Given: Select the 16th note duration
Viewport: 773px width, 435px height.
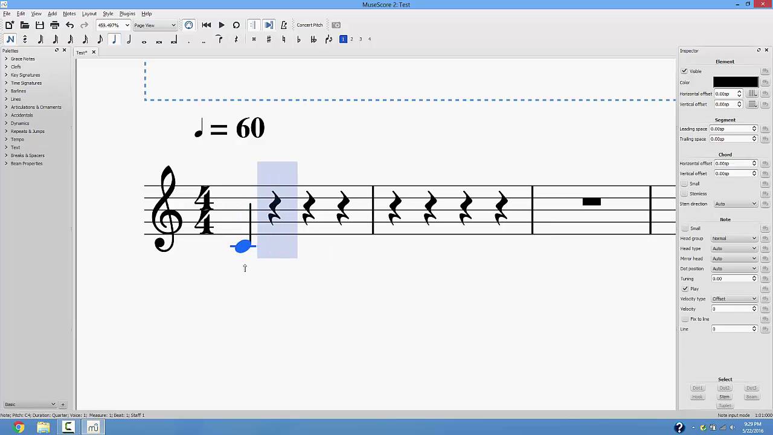Looking at the screenshot, I should [x=85, y=39].
